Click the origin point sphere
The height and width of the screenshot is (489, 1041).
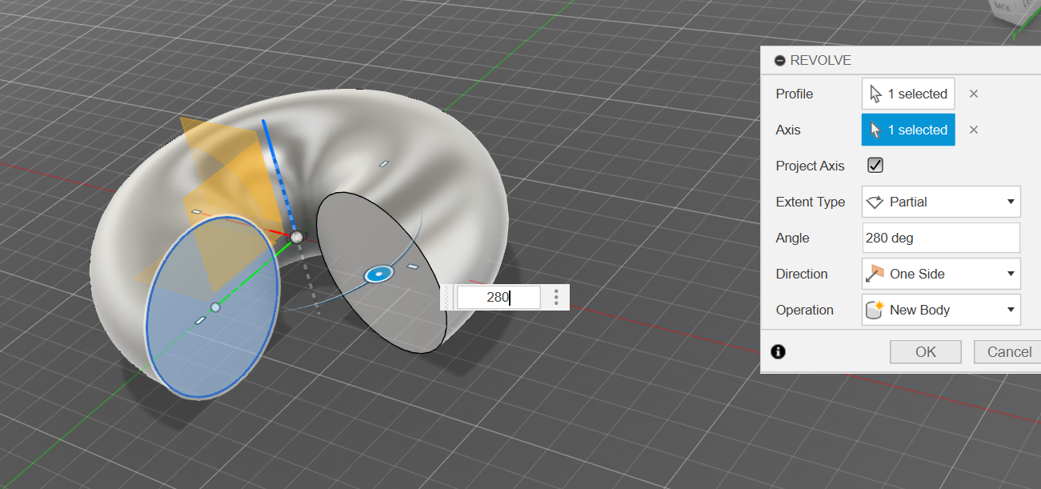coord(296,237)
